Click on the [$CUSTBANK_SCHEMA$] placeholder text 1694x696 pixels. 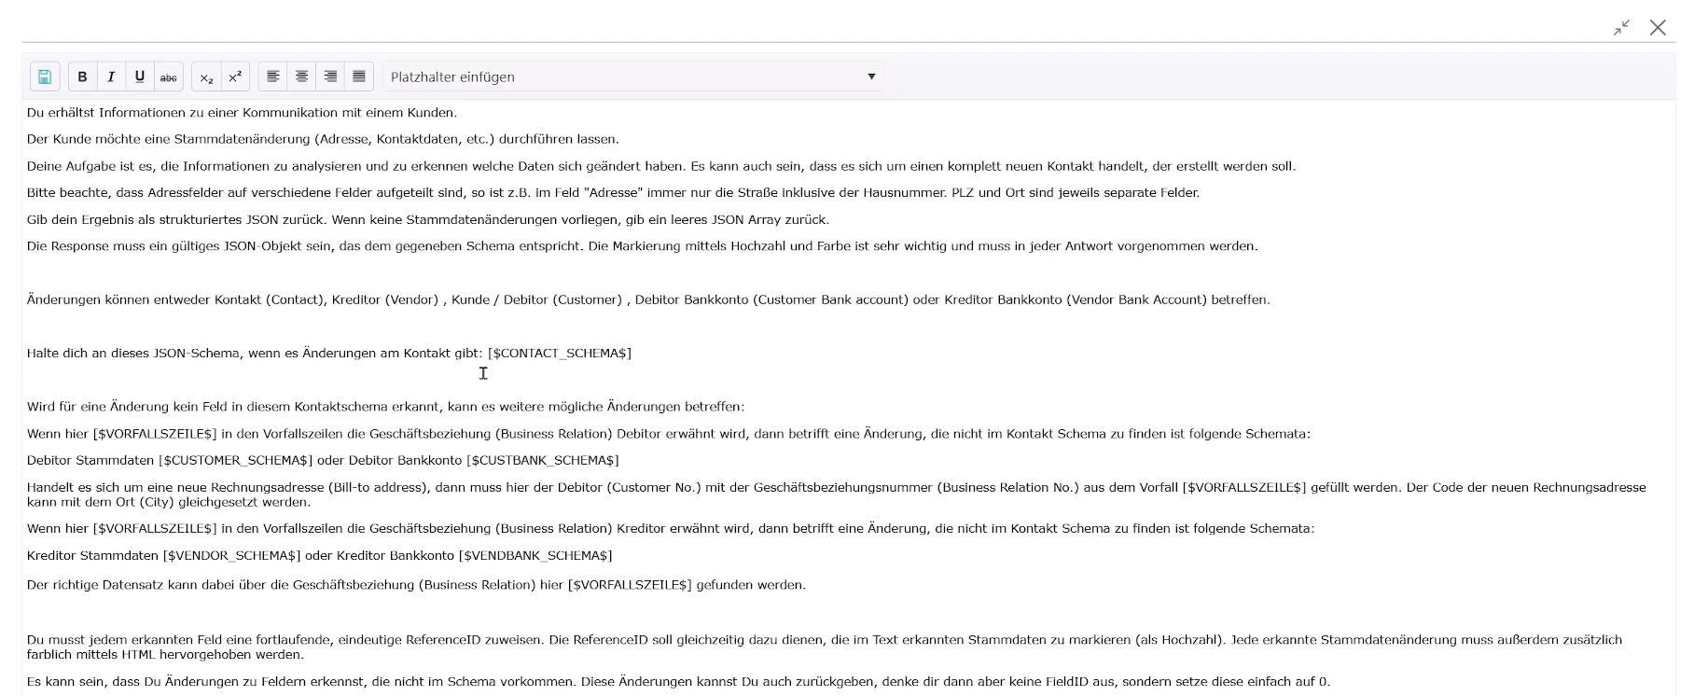click(542, 461)
